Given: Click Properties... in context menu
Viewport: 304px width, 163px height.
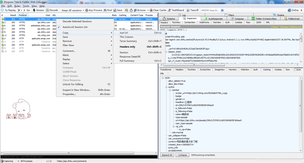Looking at the screenshot, I should [85, 94].
